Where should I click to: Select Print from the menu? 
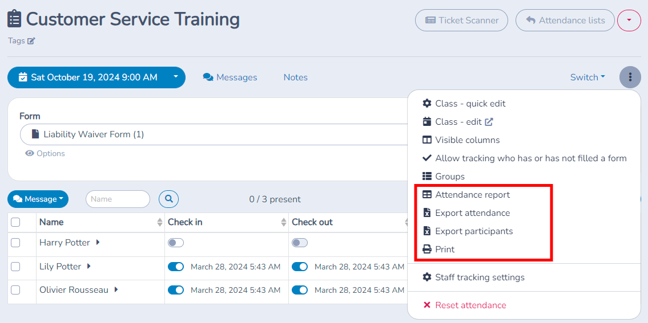coord(438,249)
